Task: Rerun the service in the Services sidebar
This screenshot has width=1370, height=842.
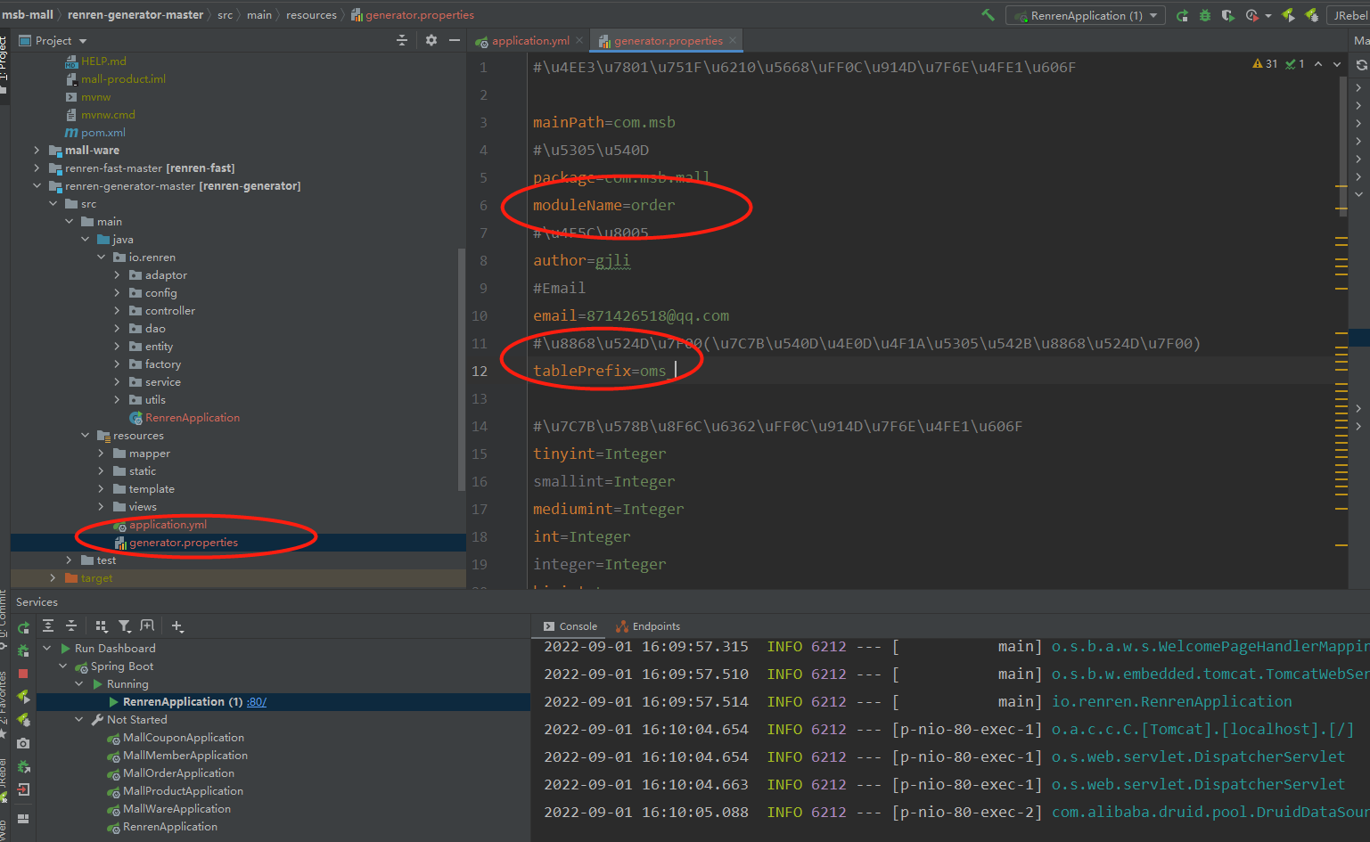Action: coord(24,627)
